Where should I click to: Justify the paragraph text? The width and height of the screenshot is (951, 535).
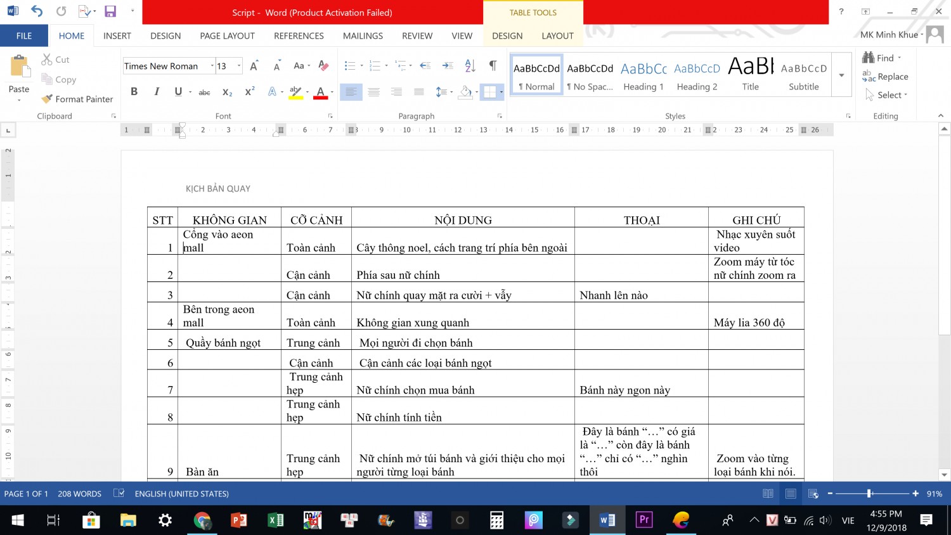point(418,92)
